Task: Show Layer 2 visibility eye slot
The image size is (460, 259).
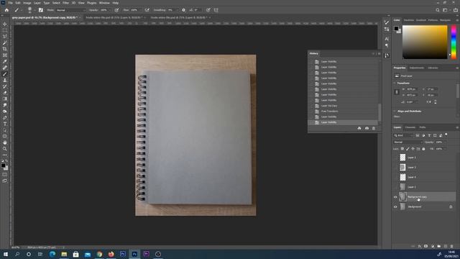Action: point(395,168)
